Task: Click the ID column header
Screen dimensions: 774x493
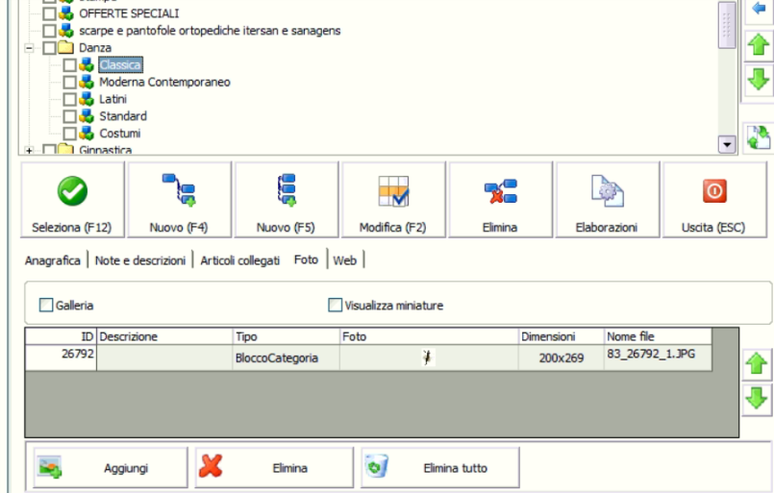Action: click(61, 336)
